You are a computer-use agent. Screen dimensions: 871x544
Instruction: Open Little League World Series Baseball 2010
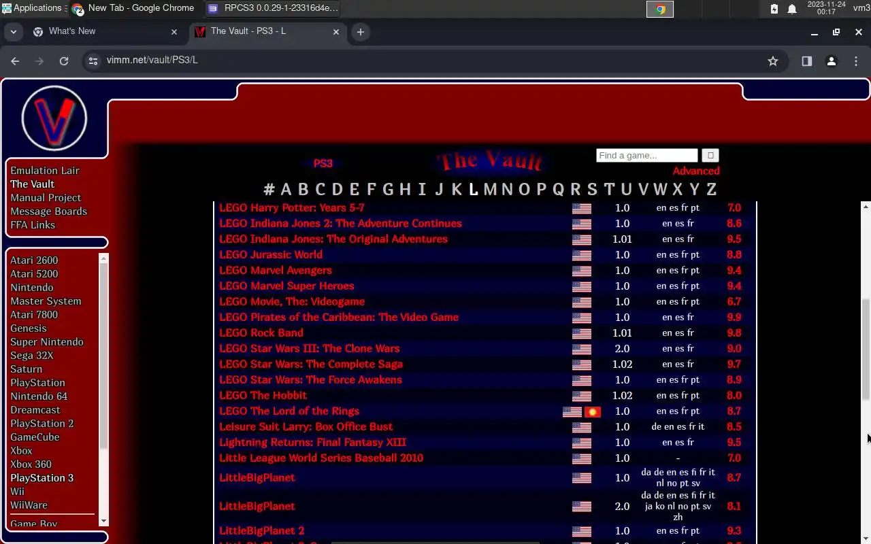click(x=321, y=458)
